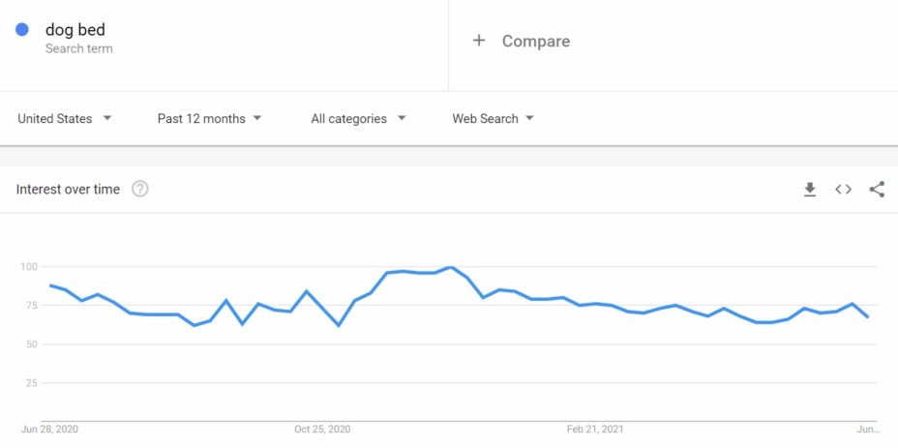The width and height of the screenshot is (898, 448).
Task: Click the 100 value axis label
Action: tap(28, 266)
